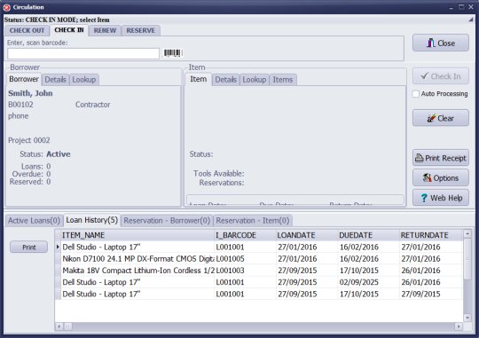The height and width of the screenshot is (338, 479).
Task: Click the horizontal scroll left arrow
Action: pos(59,326)
